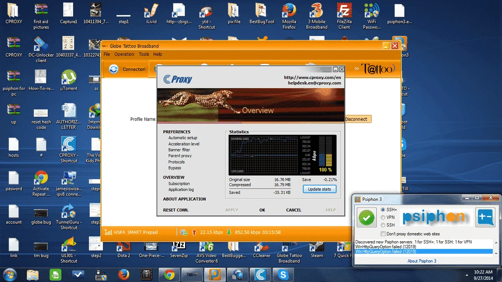Screen dimensions: 502x282
Task: Click the CProxy icon in the taskbar
Action: point(260,274)
